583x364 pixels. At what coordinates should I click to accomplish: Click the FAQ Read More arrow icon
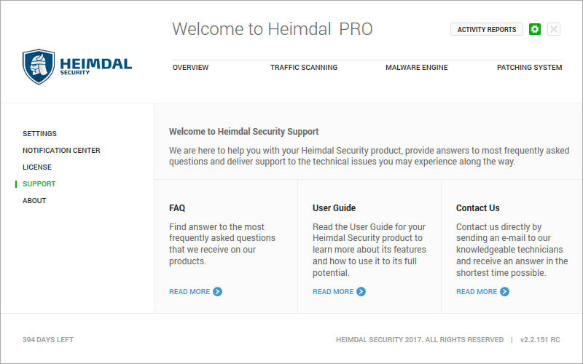[217, 292]
